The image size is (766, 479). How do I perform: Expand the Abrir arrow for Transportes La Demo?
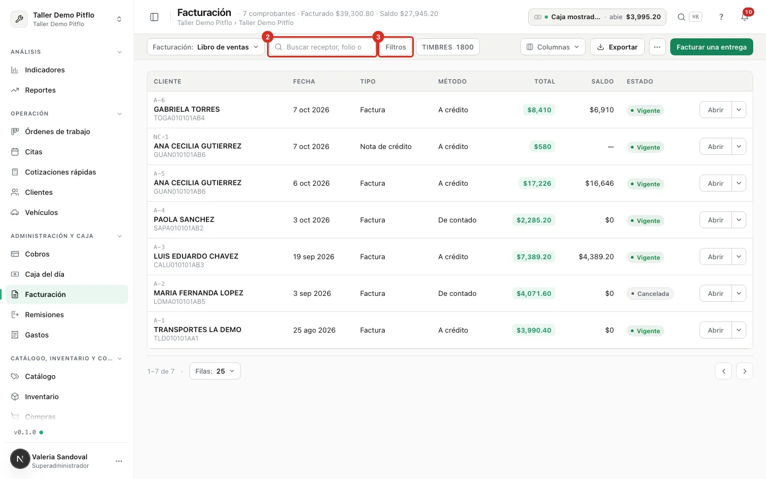coord(739,330)
